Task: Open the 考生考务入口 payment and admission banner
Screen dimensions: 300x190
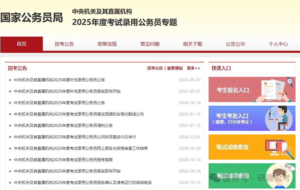Action: point(252,118)
